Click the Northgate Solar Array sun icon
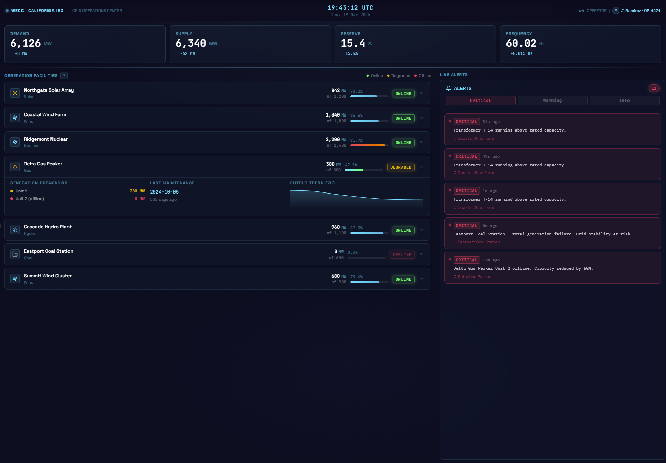The height and width of the screenshot is (463, 666). (x=15, y=93)
